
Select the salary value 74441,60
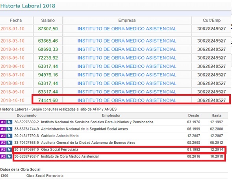[x=48, y=100]
